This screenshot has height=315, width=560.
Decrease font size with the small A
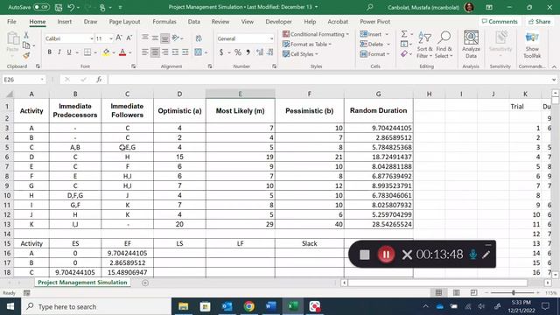129,38
